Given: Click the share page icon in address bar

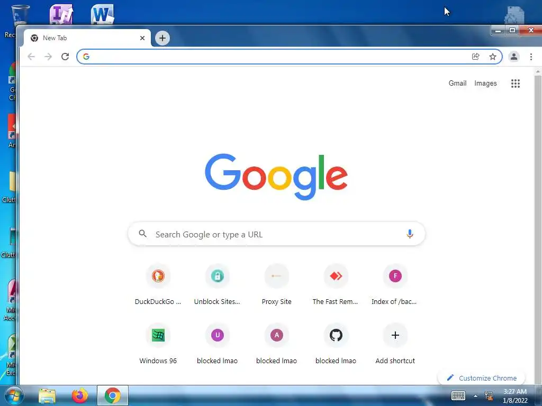Looking at the screenshot, I should coord(476,57).
